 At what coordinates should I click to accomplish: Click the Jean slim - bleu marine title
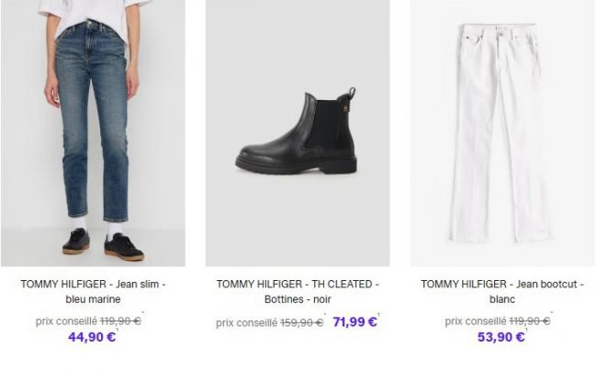click(93, 292)
